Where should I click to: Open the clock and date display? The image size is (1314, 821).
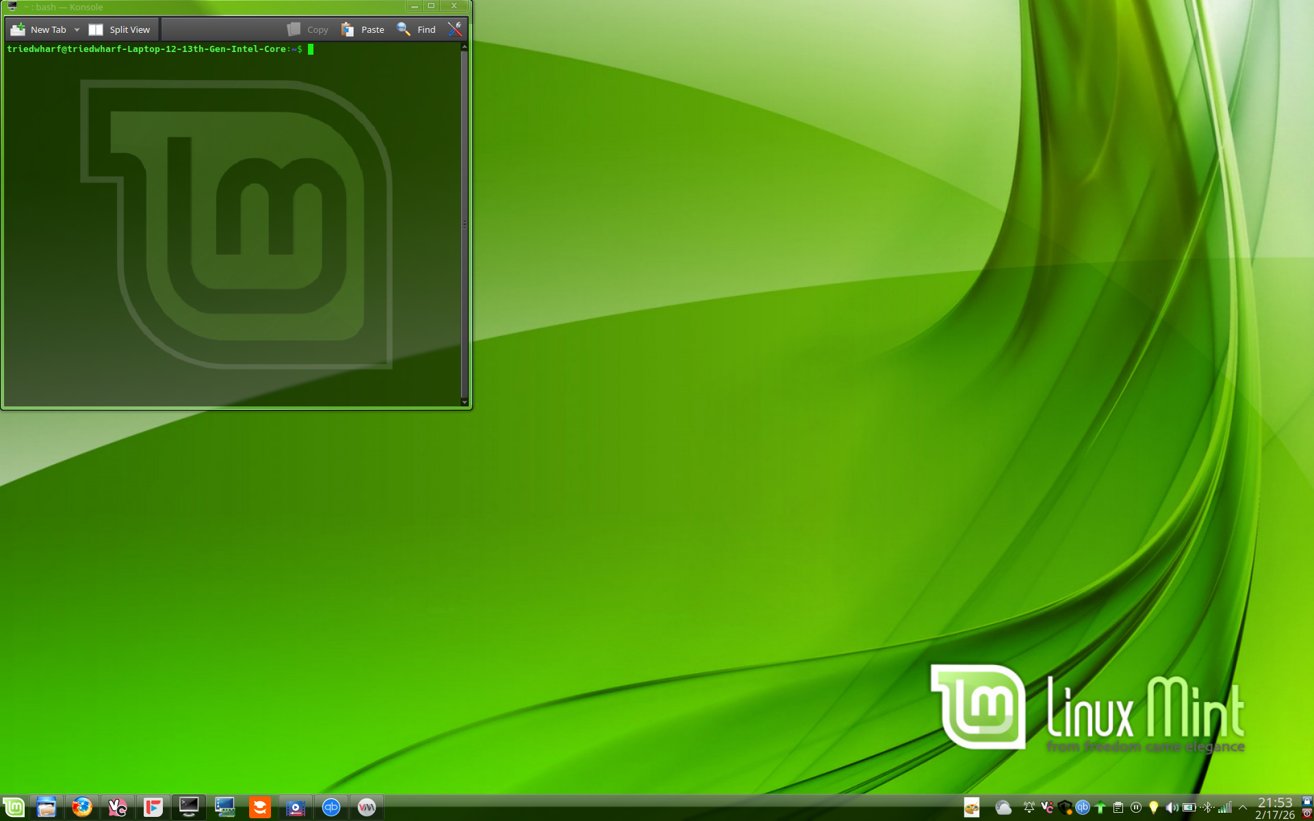click(x=1275, y=808)
